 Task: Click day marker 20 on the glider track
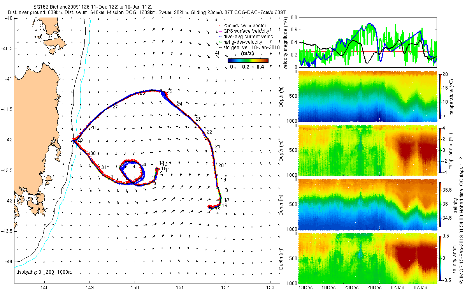221,165
